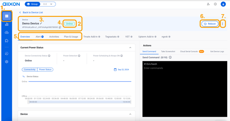230x121 pixels.
Task: Select the Get Device Logs action tab
Action: click(x=217, y=52)
